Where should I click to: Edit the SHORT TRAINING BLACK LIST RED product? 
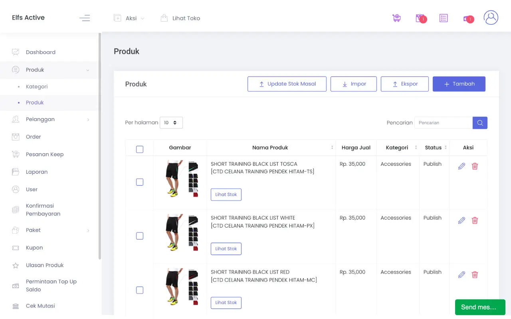tap(461, 275)
